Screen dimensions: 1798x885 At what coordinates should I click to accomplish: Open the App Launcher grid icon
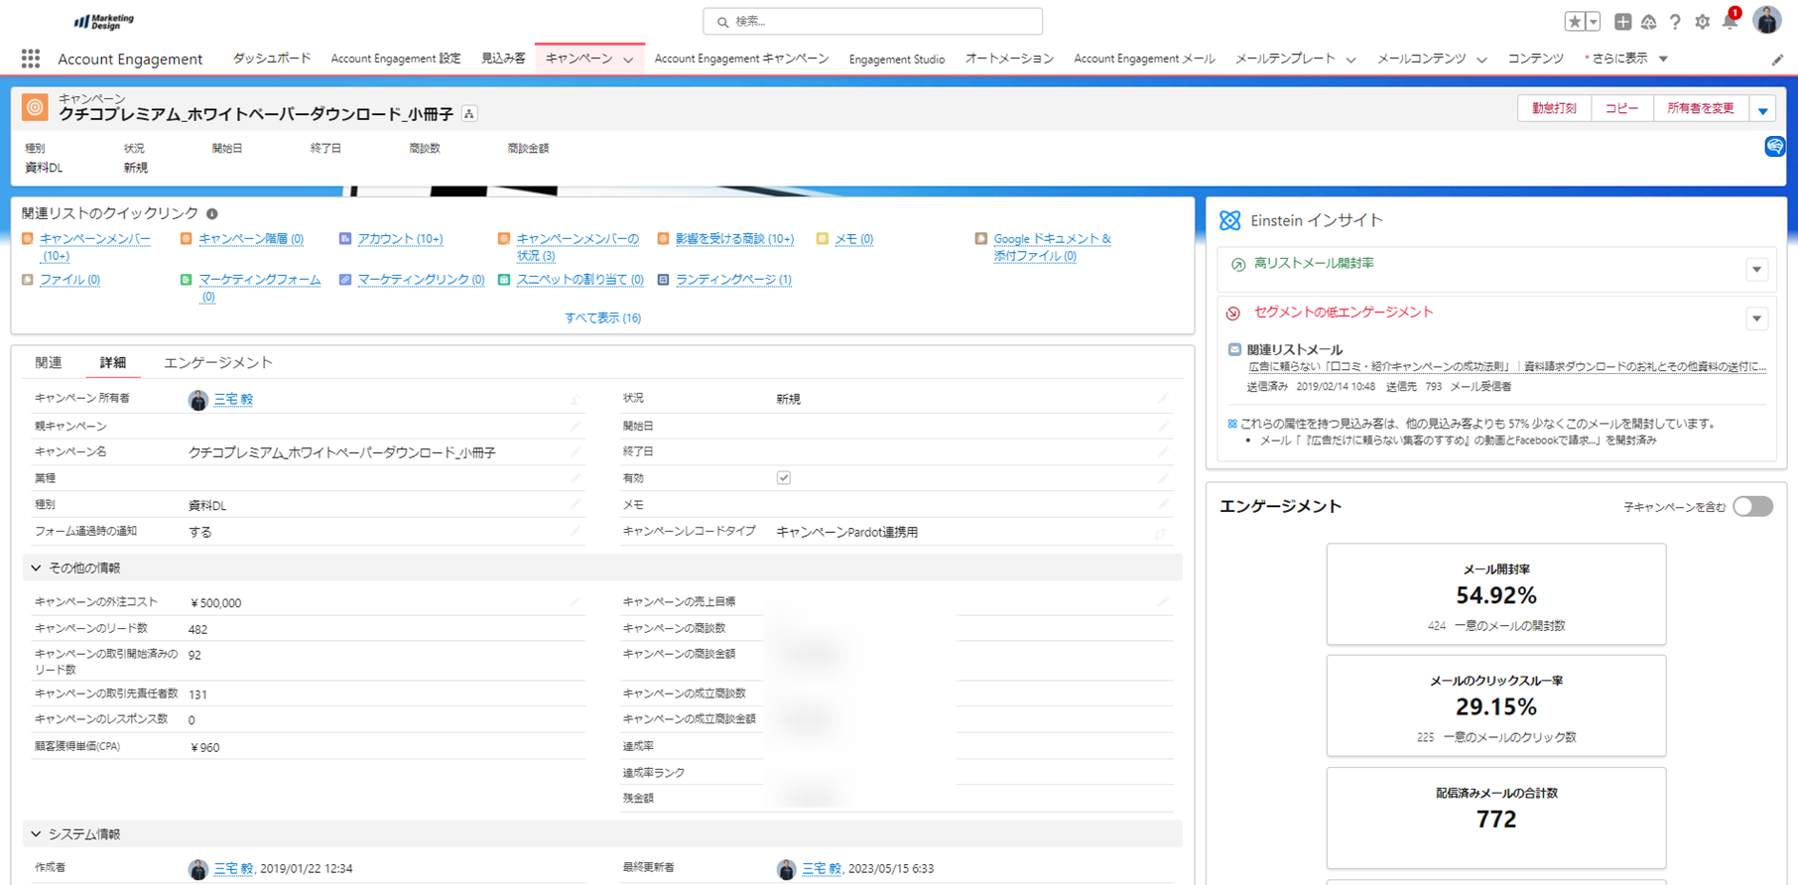31,60
